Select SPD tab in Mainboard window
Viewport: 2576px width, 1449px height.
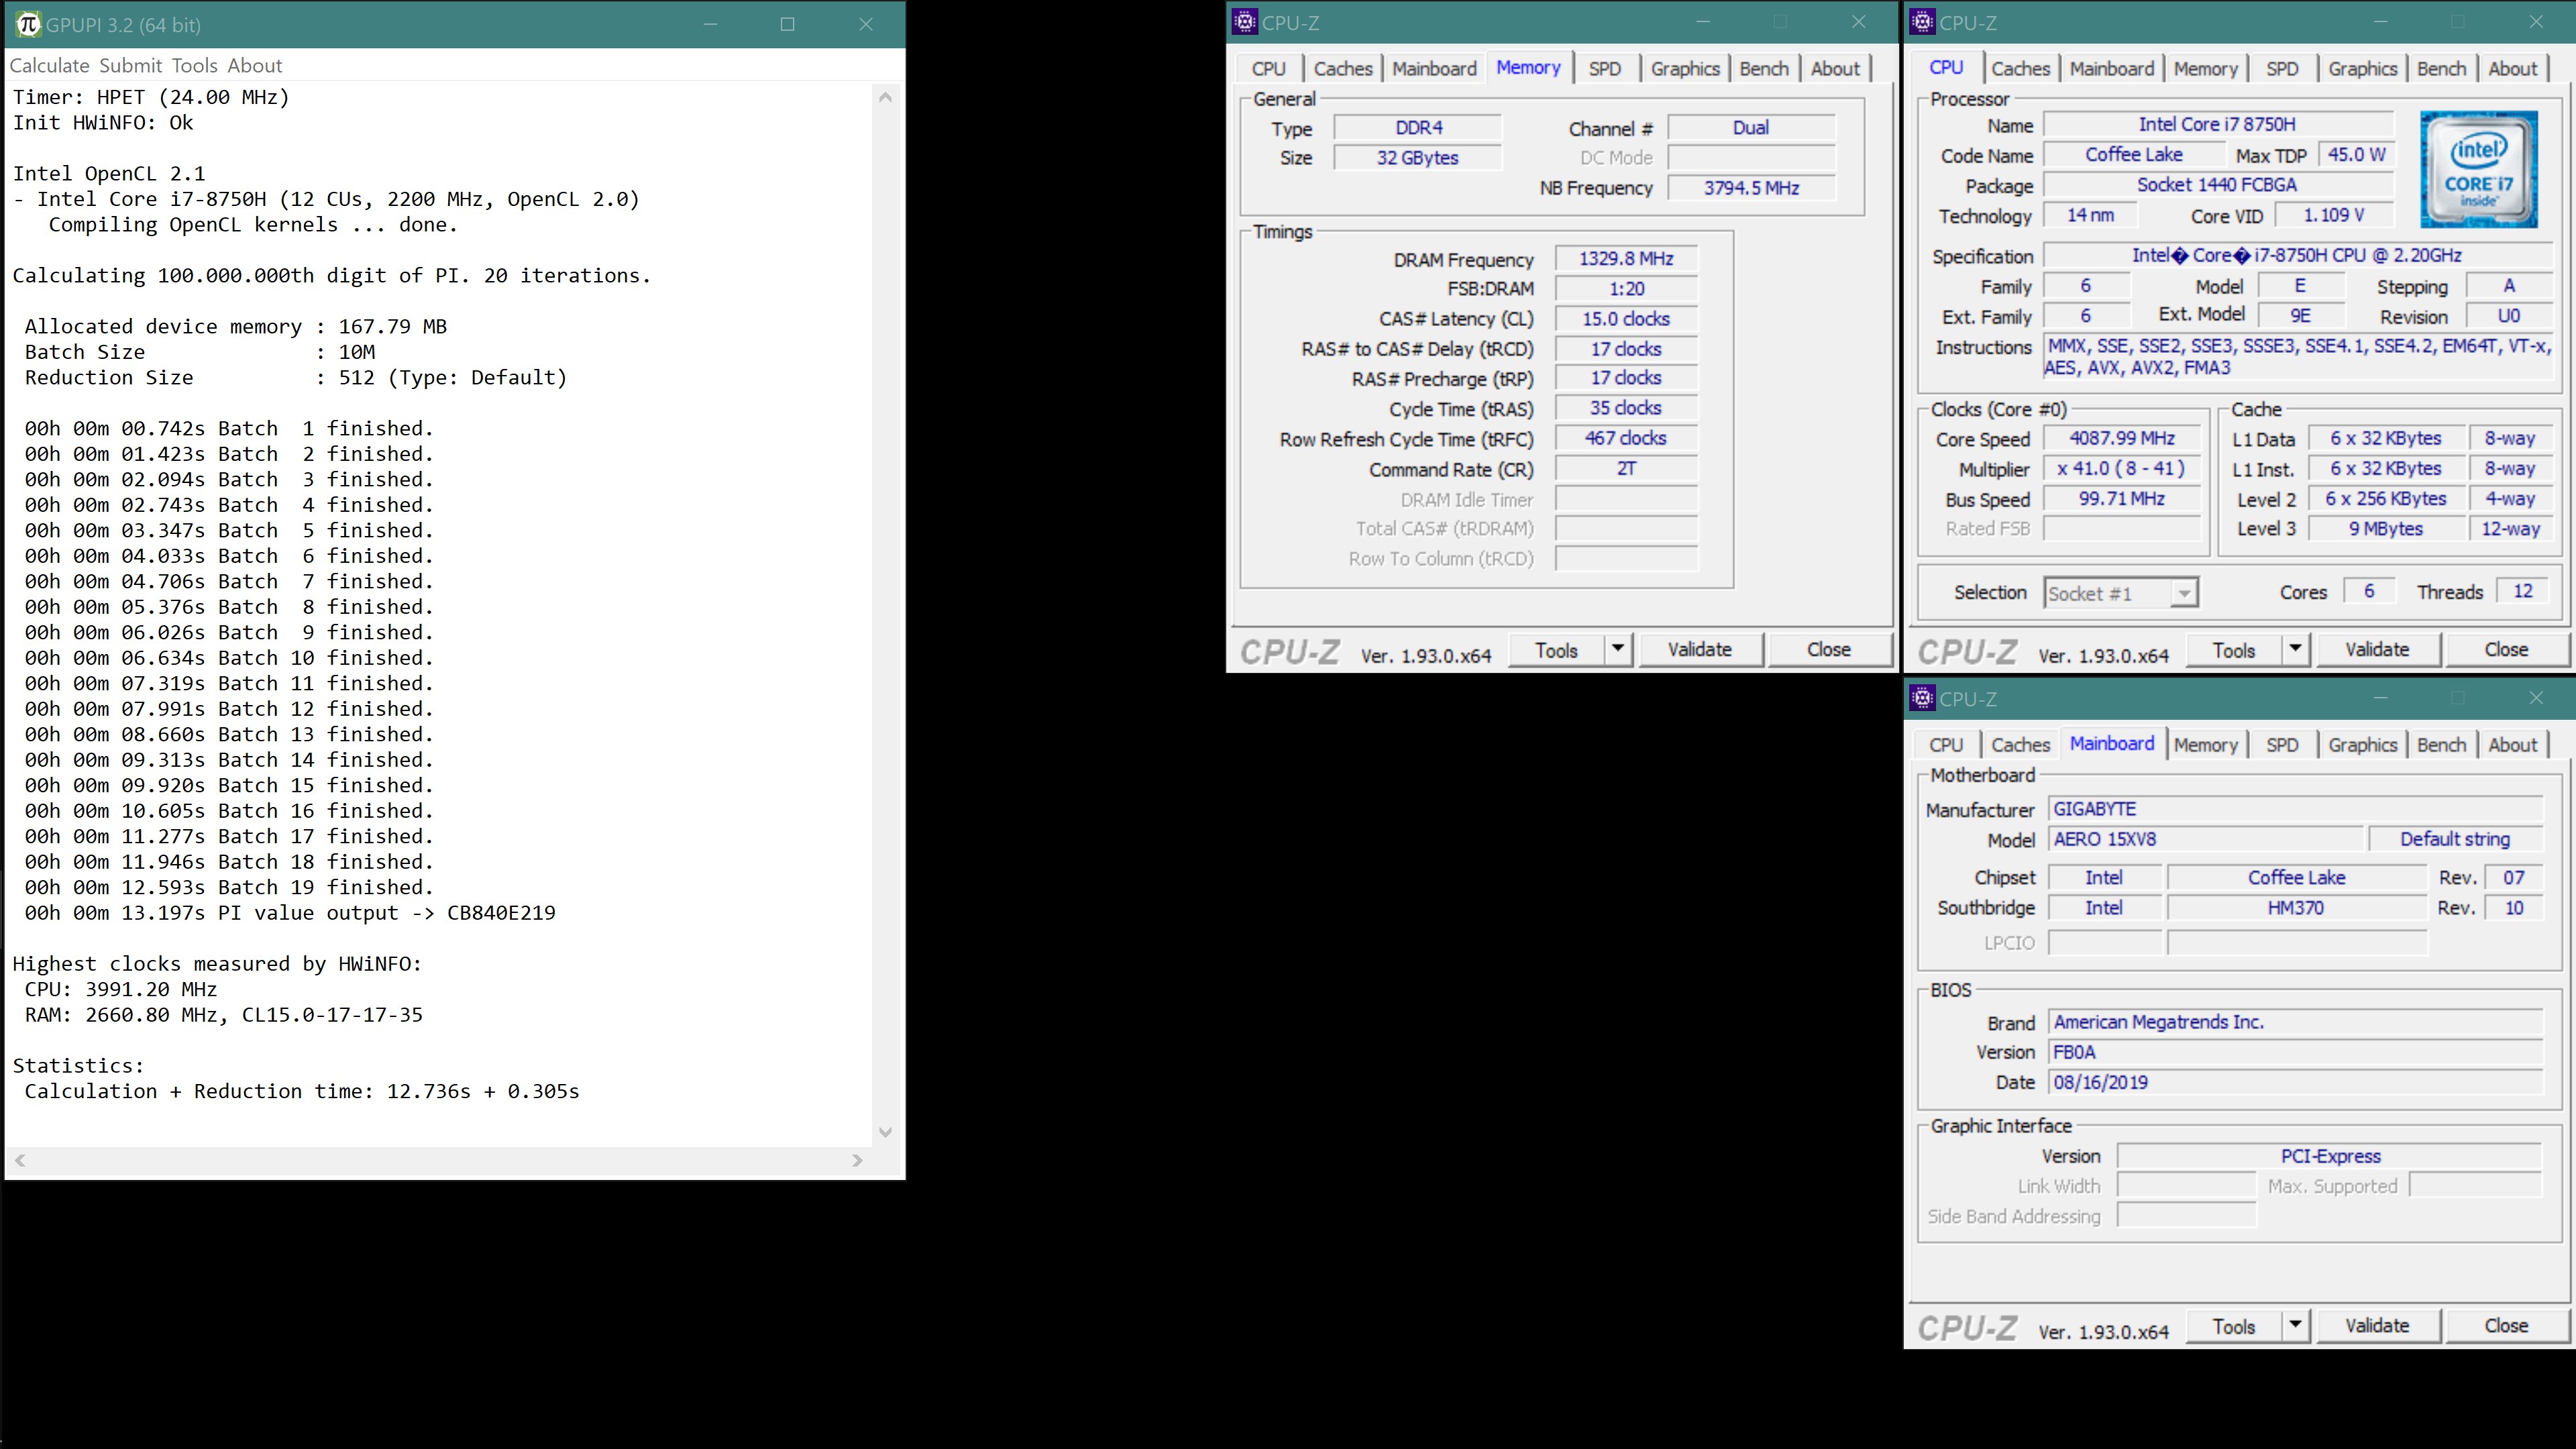pyautogui.click(x=2282, y=744)
